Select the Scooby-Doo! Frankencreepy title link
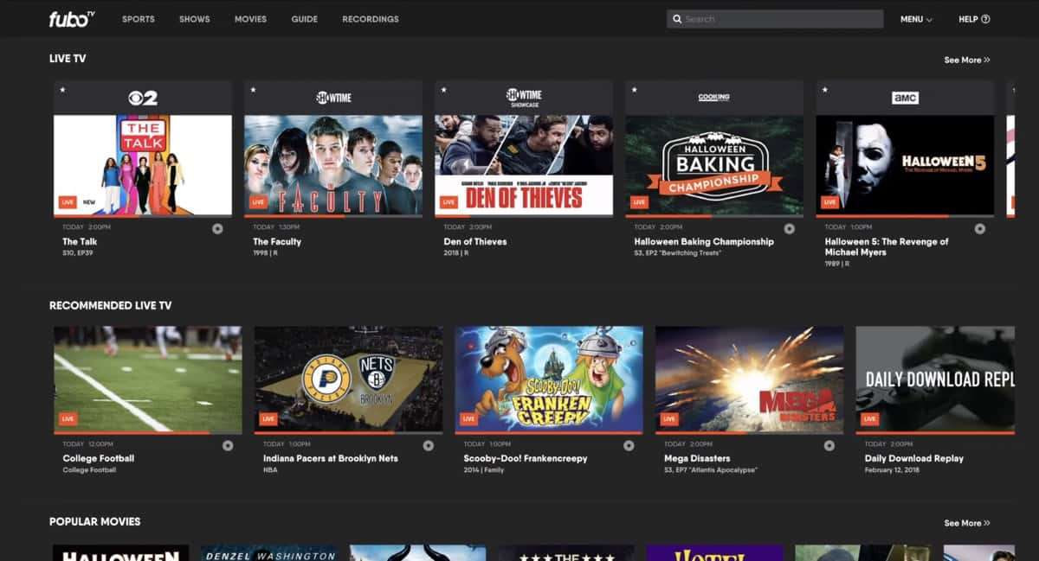1039x561 pixels. (526, 457)
